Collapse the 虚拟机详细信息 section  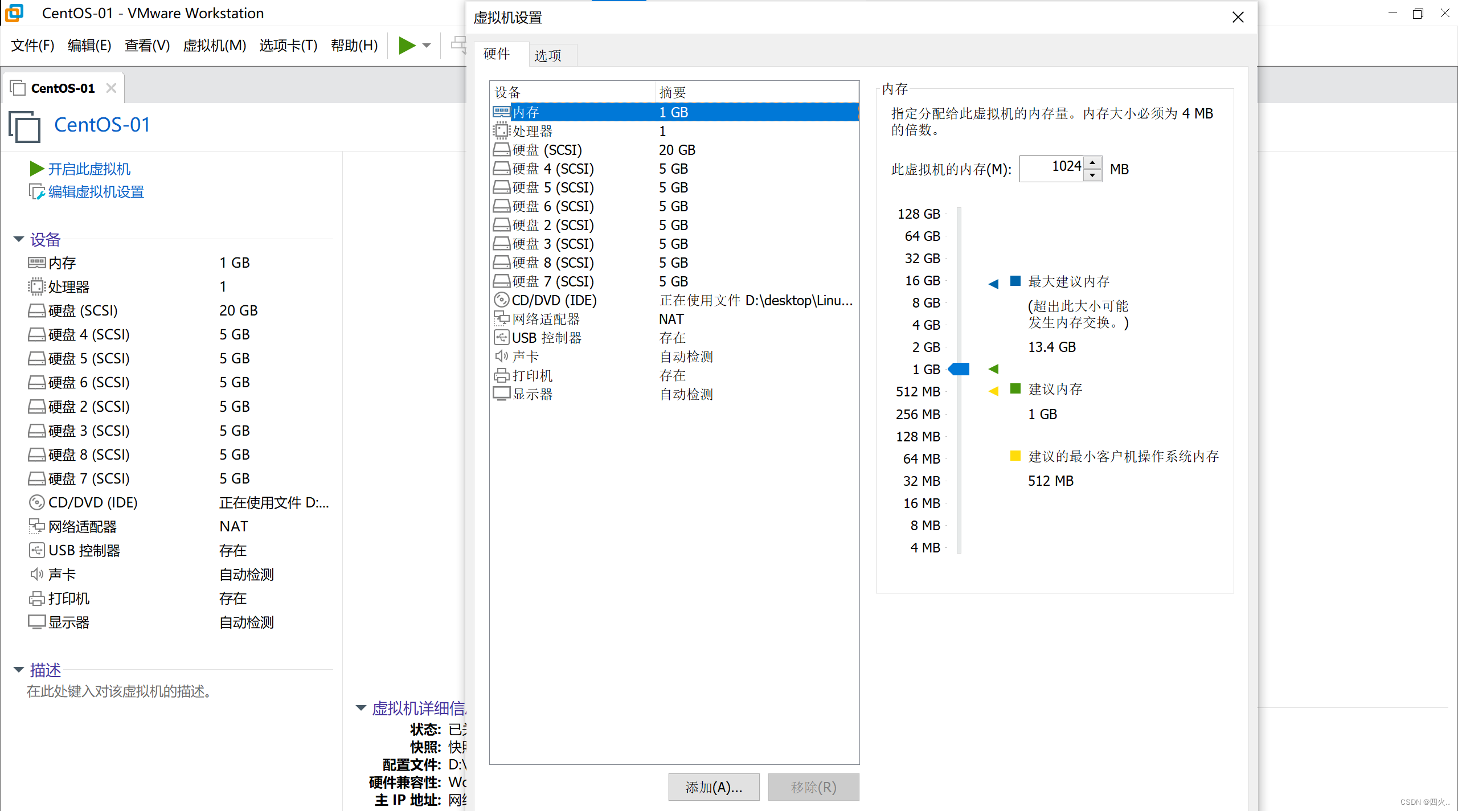[x=361, y=708]
